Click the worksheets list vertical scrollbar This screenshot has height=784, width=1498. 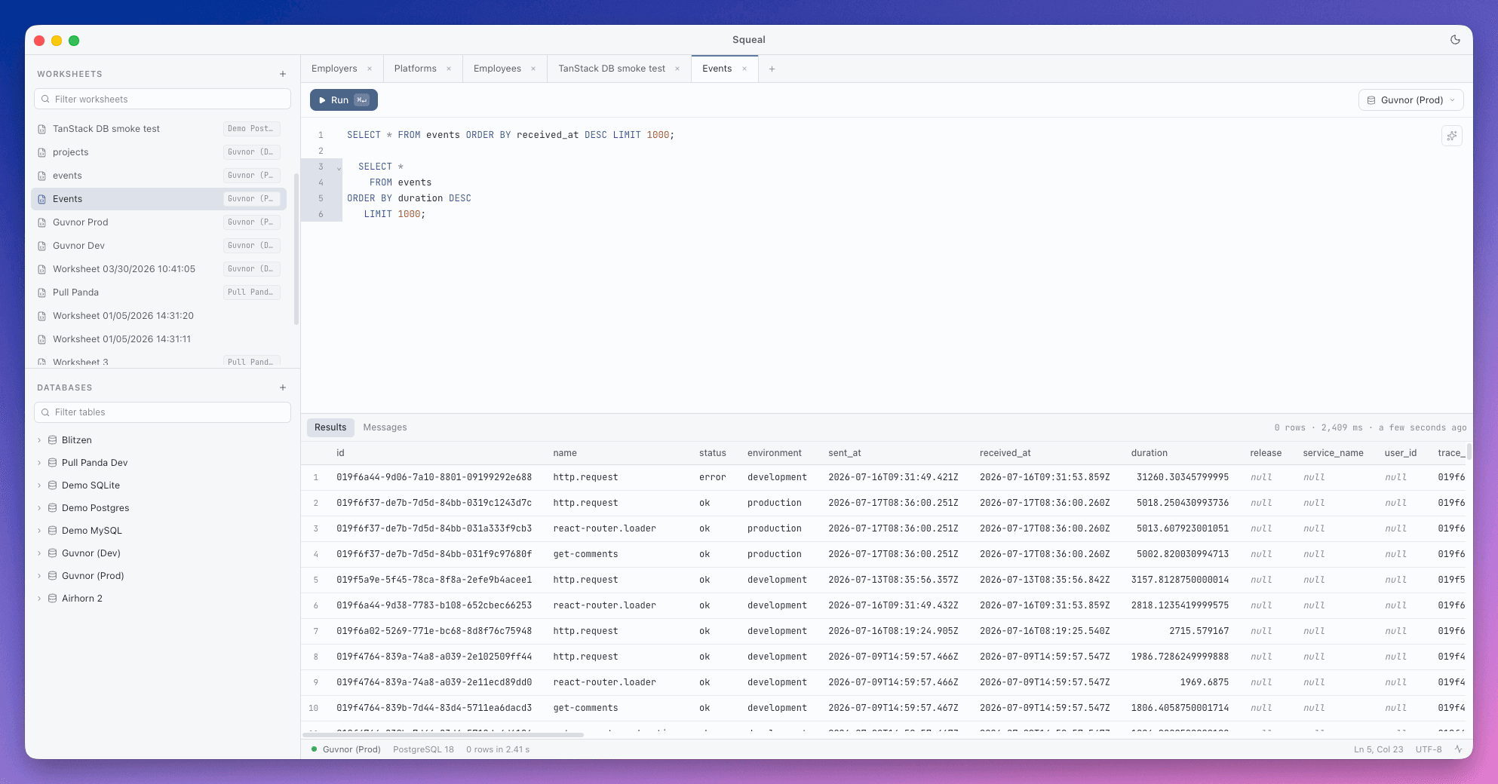296,249
